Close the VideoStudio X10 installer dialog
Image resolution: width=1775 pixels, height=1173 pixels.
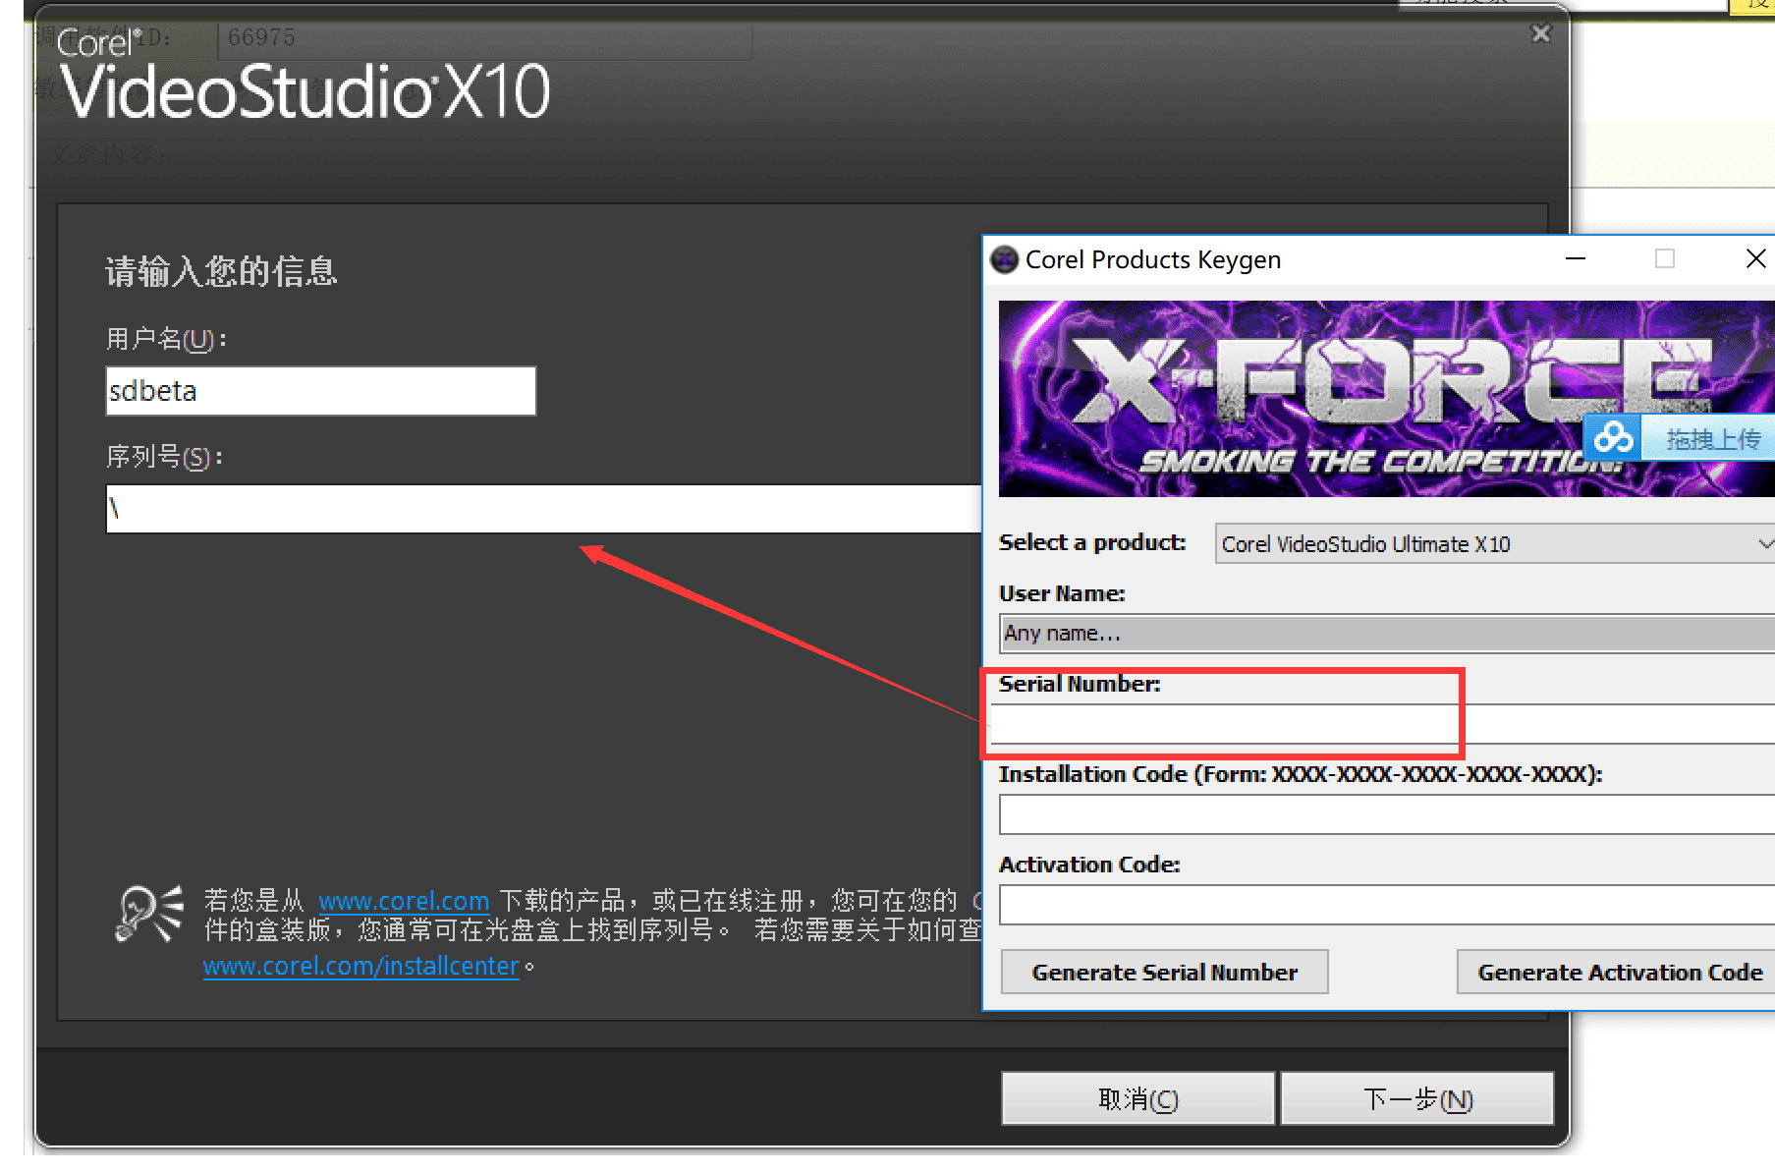coord(1541,34)
